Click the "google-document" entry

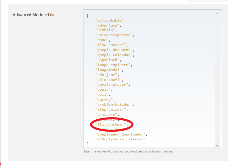(114, 50)
